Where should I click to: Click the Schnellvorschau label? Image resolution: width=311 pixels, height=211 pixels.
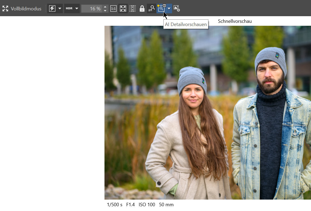pos(235,21)
